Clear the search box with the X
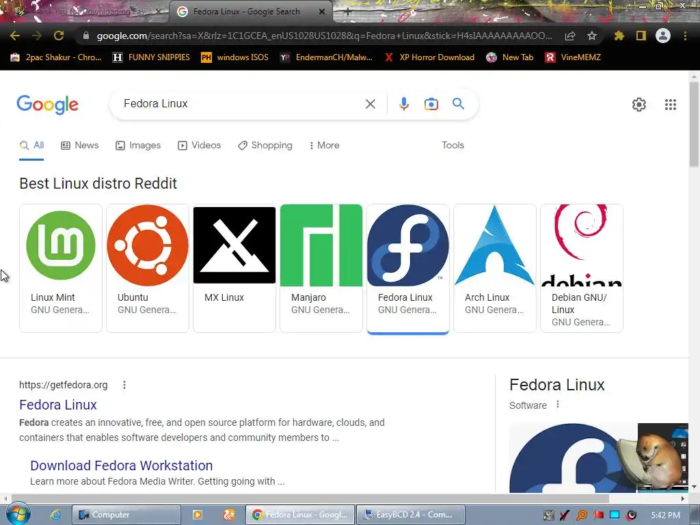700x525 pixels. point(370,104)
